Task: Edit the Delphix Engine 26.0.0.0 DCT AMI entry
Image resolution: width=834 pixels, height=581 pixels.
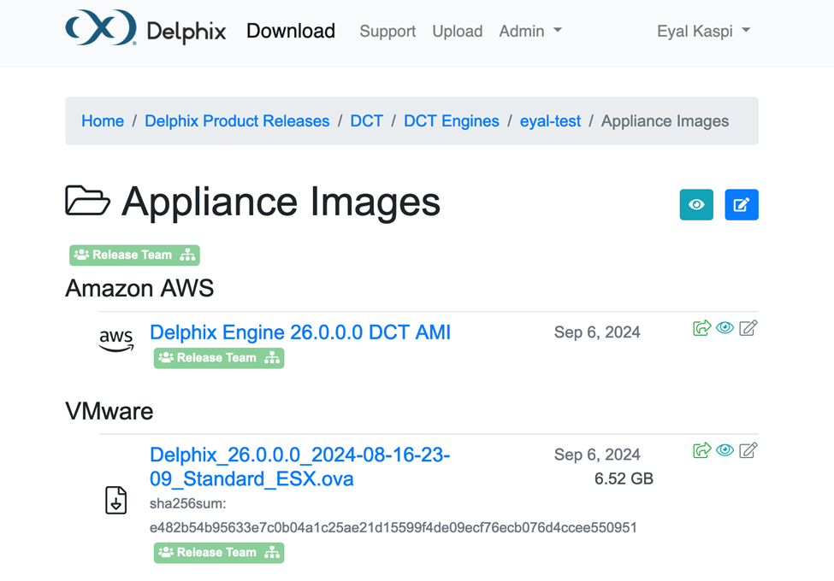Action: pyautogui.click(x=748, y=328)
